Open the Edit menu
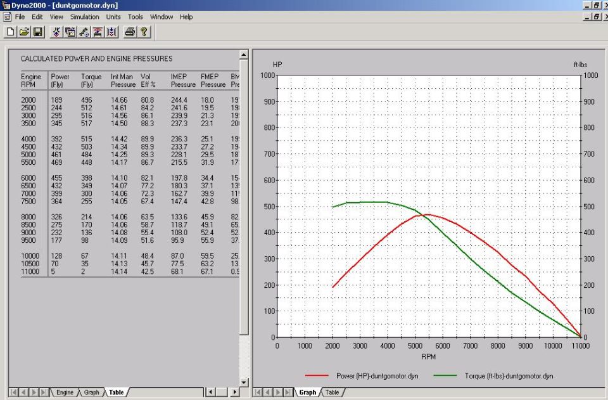Screen dimensions: 608x400 click(37, 16)
